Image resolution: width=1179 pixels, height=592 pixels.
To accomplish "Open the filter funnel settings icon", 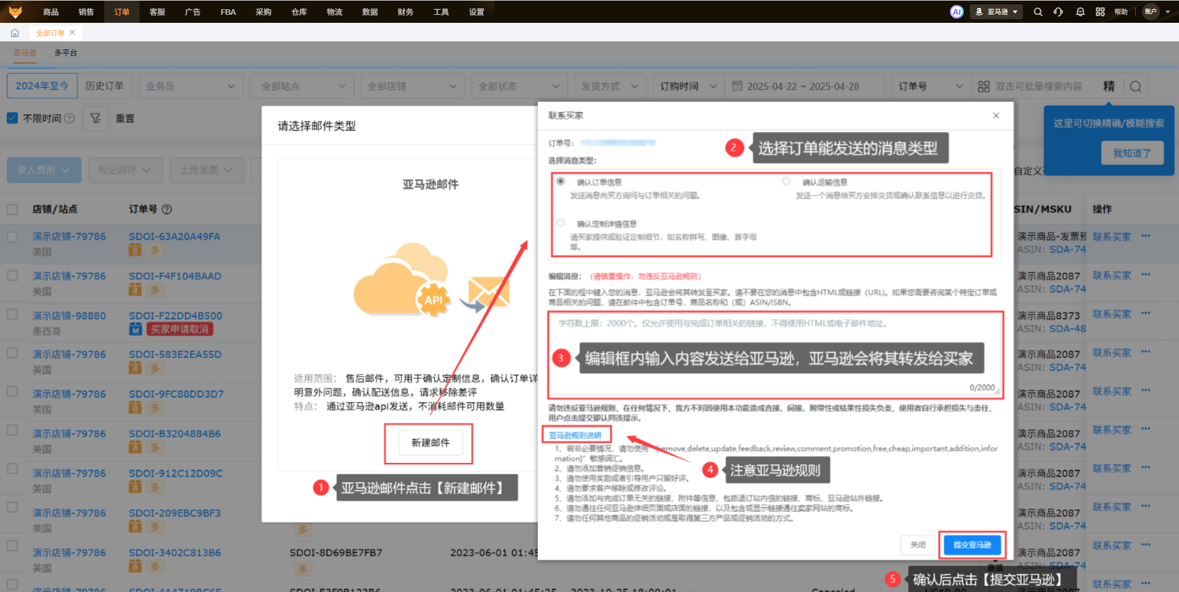I will (96, 118).
